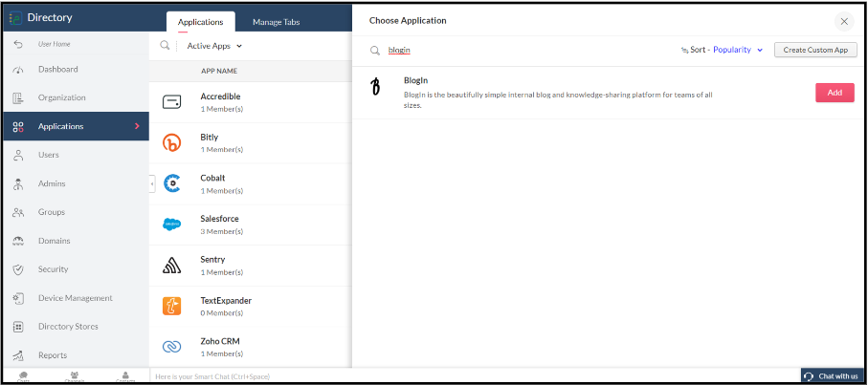The height and width of the screenshot is (385, 868).
Task: Collapse the sidebar with the handle arrow
Action: point(152,184)
